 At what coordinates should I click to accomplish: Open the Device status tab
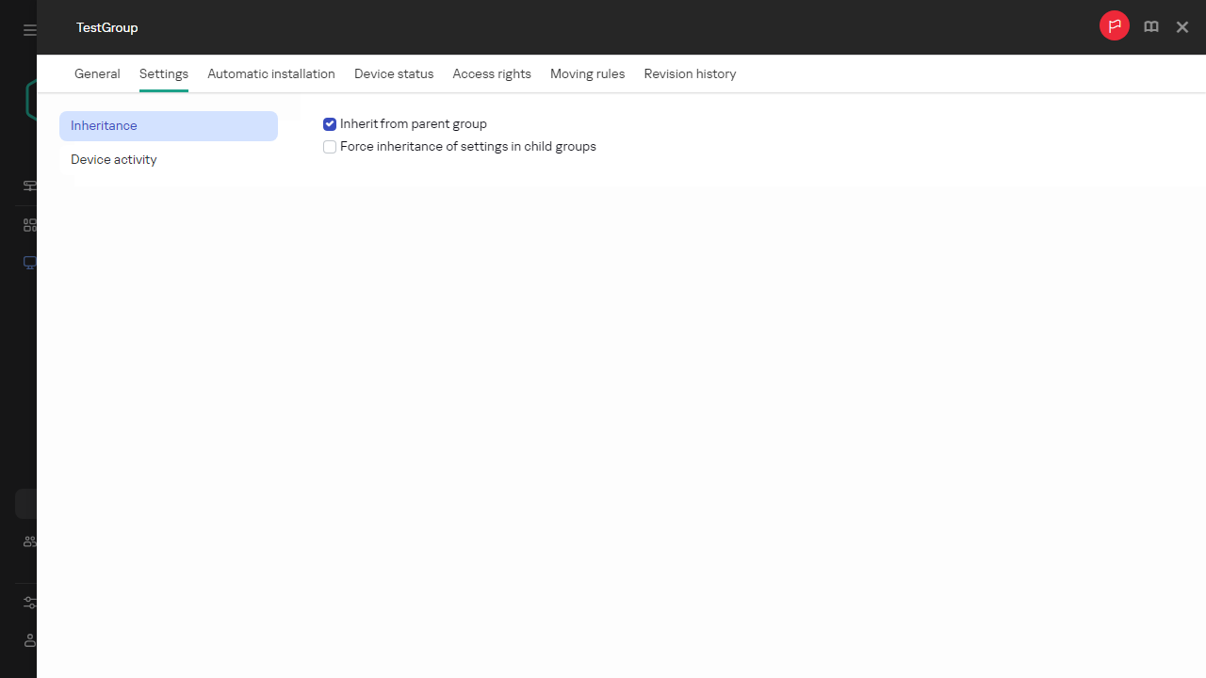point(394,73)
